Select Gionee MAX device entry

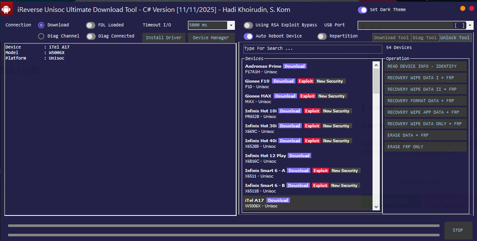point(308,99)
